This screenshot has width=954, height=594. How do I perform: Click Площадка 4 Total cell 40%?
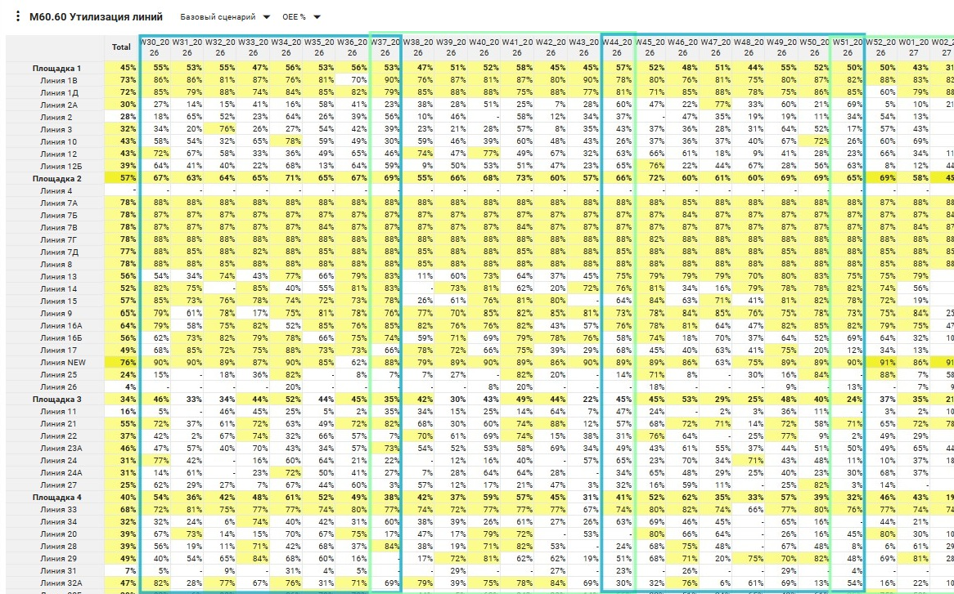click(121, 497)
